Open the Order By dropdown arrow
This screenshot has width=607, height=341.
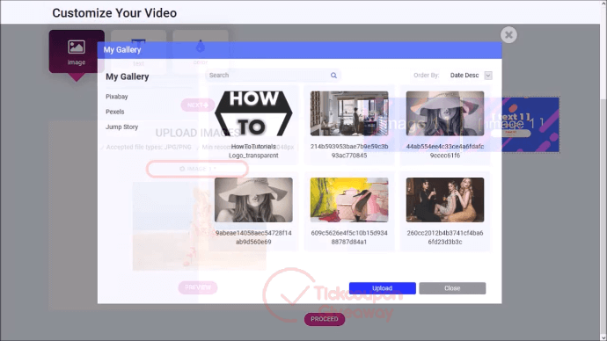pos(488,76)
